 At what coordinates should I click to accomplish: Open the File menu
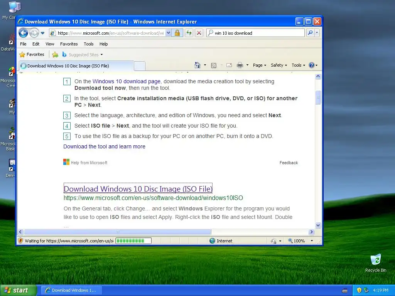pyautogui.click(x=23, y=44)
